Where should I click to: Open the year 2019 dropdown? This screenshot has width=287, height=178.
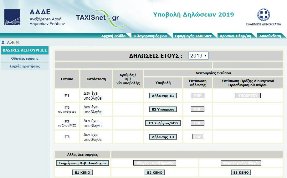coord(198,56)
